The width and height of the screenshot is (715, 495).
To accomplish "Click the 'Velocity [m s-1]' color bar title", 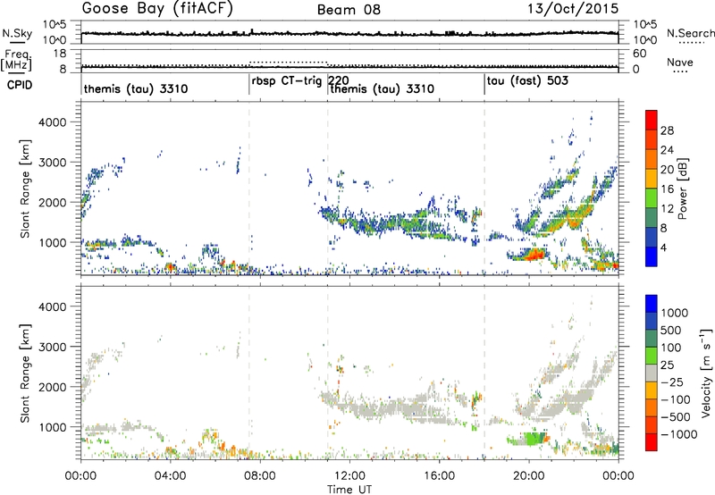I will (x=706, y=373).
